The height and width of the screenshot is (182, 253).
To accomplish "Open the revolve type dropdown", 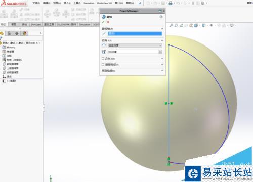I will click(x=135, y=45).
